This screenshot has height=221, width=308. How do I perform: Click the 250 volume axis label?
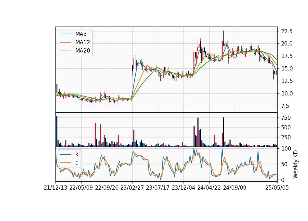coord(286,137)
